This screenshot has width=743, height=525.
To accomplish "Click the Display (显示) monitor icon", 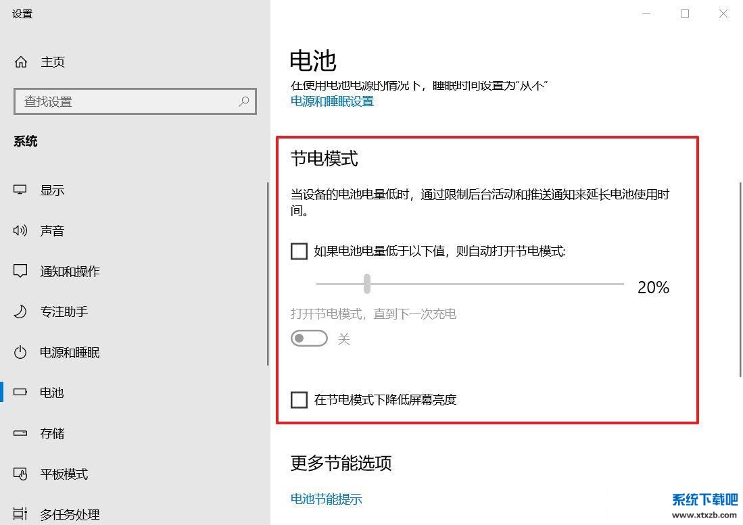I will point(20,190).
